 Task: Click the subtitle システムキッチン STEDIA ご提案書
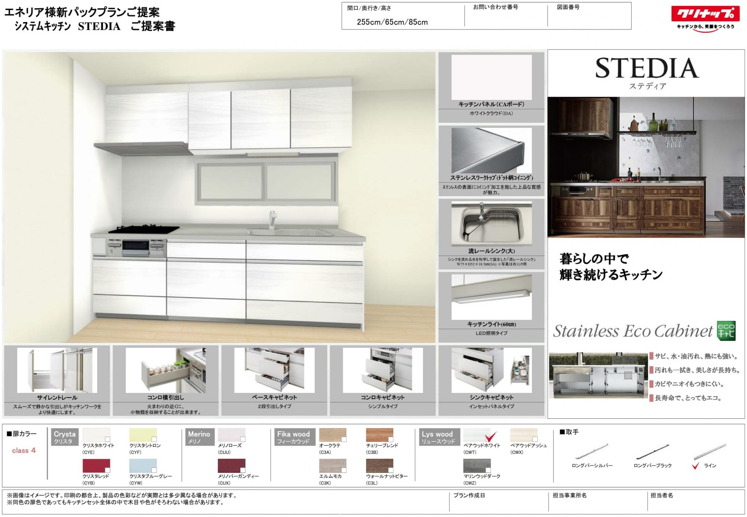(95, 26)
